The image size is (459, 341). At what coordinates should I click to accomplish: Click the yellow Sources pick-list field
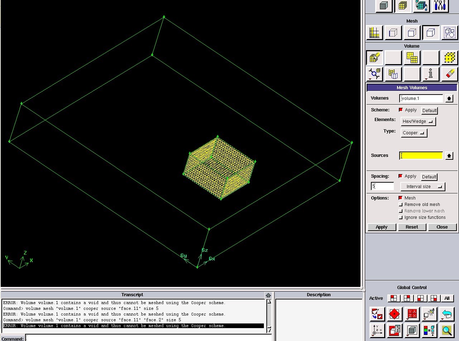(421, 155)
